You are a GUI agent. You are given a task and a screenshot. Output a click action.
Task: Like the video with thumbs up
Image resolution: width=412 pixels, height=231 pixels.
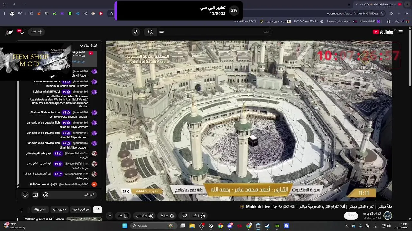click(199, 216)
